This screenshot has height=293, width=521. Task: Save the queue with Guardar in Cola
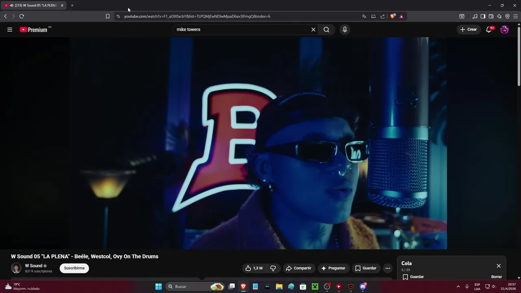pos(413,277)
